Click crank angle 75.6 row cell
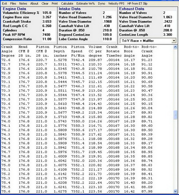The image size is (179, 195). (6, 191)
